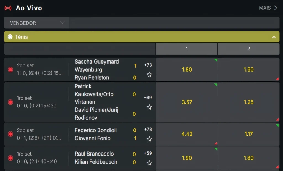Star the Kaukovalta/Virtanen doubles match

click(x=149, y=107)
